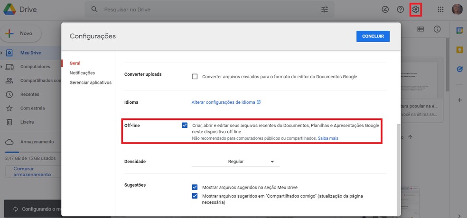Open Meu Drive in sidebar
Image resolution: width=467 pixels, height=218 pixels.
(x=31, y=53)
